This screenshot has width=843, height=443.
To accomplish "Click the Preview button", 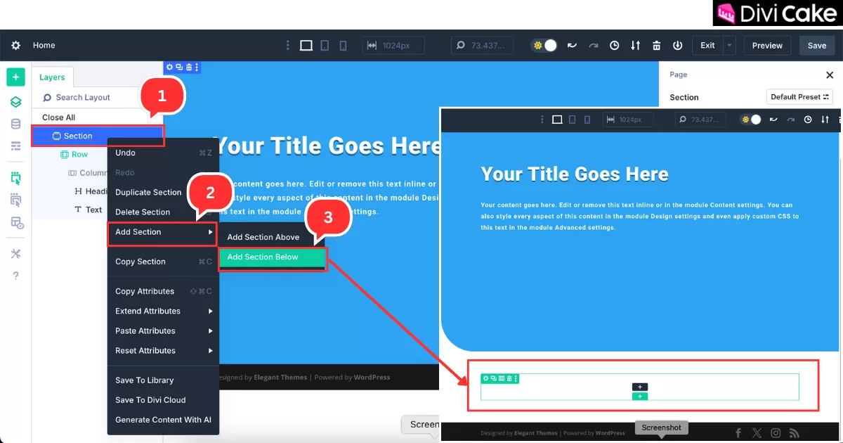I will pos(767,45).
